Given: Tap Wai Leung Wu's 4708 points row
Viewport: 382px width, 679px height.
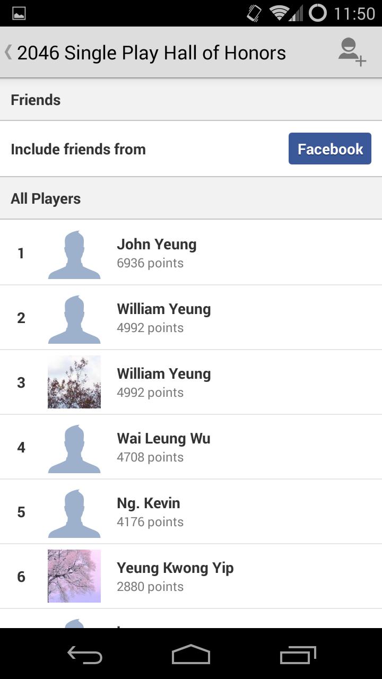Looking at the screenshot, I should click(x=150, y=457).
